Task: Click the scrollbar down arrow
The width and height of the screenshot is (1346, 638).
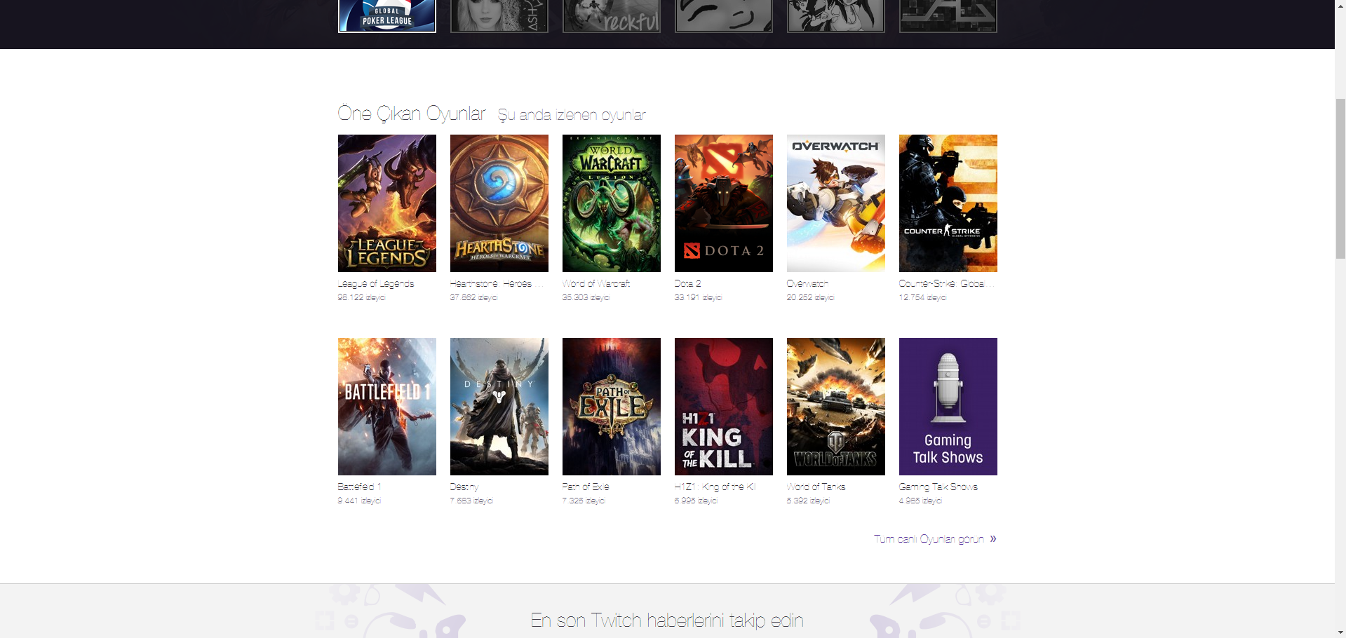Action: click(x=1340, y=632)
